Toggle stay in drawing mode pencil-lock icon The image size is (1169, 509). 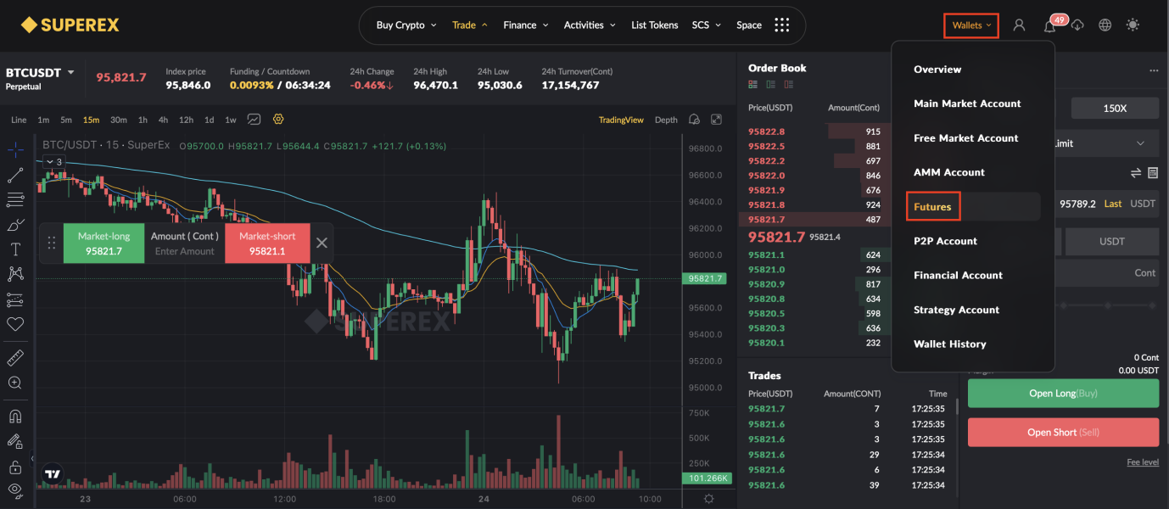tap(15, 441)
